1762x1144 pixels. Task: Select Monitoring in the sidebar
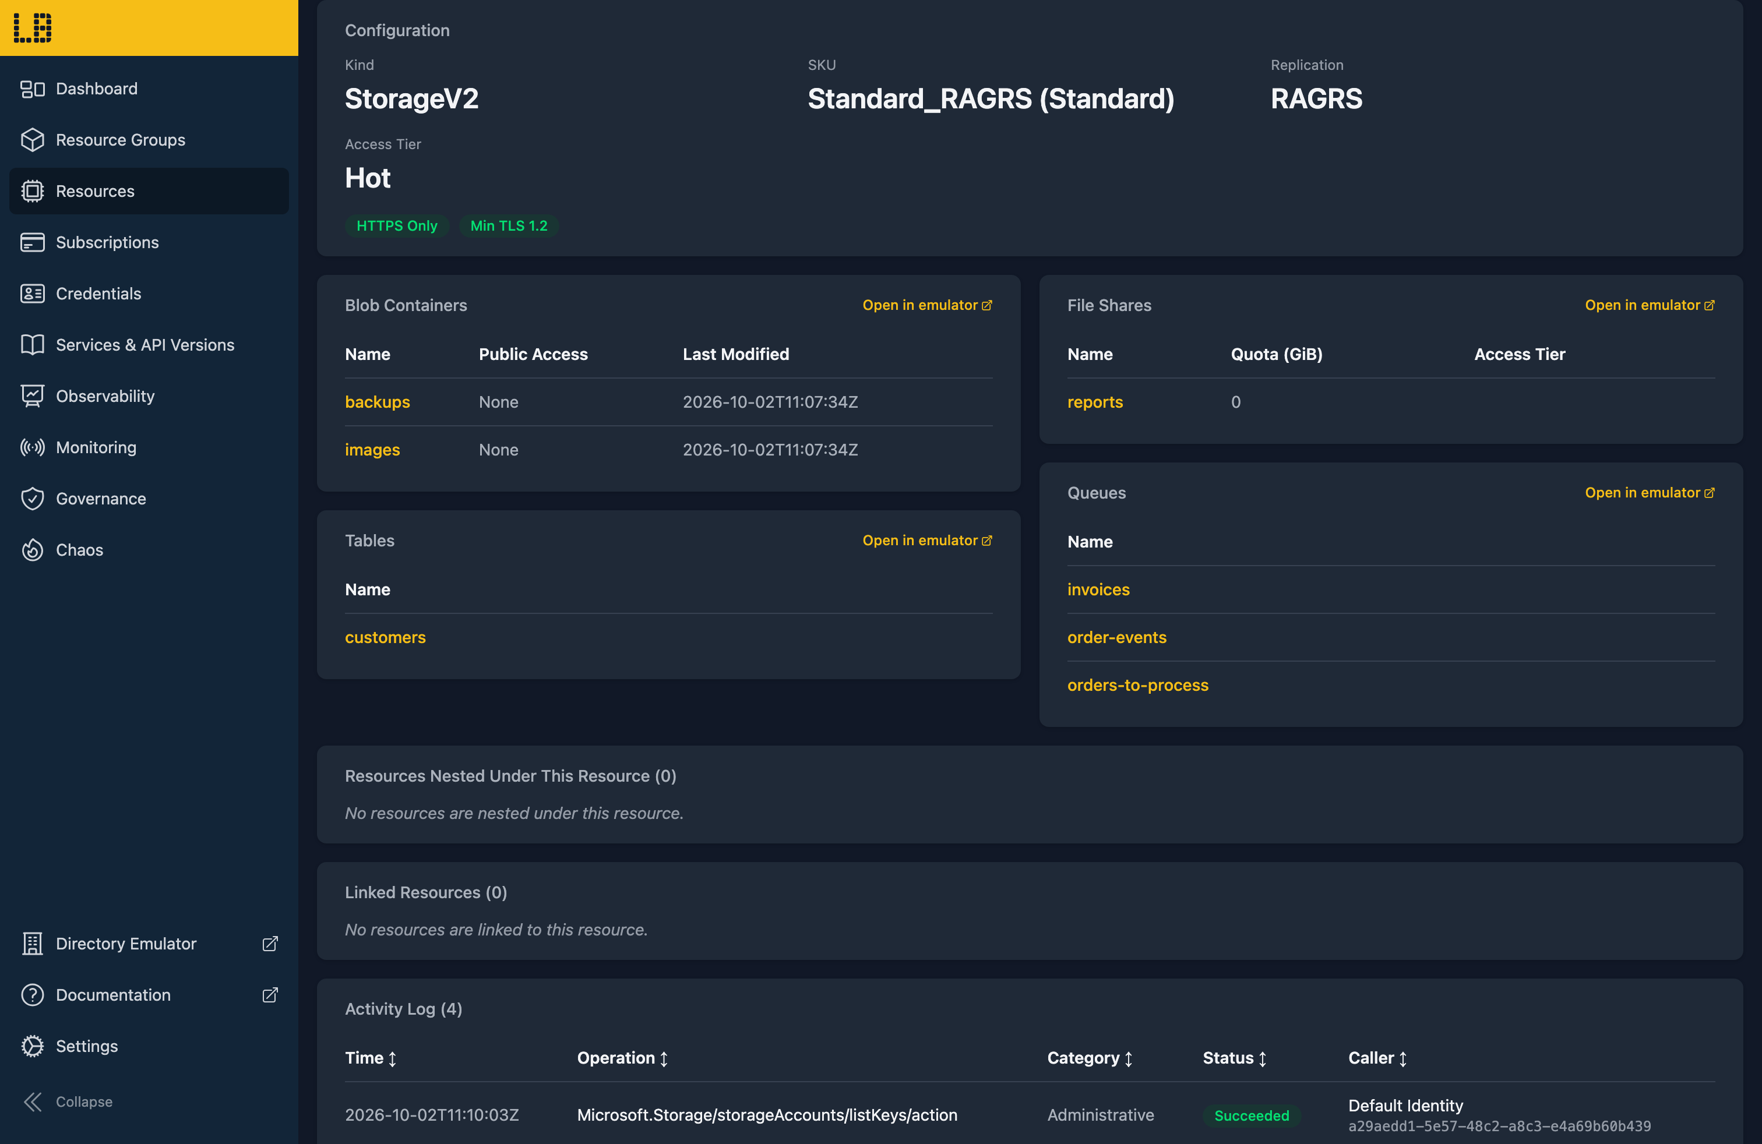[149, 447]
